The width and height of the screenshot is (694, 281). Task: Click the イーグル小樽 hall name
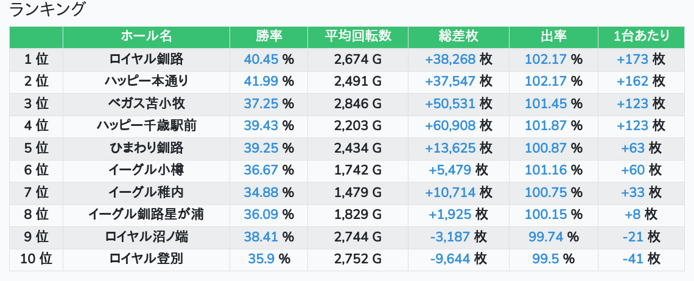click(146, 170)
